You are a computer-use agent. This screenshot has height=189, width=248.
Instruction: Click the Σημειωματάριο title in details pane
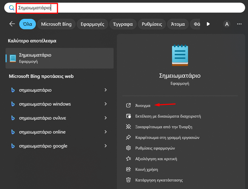180,76
